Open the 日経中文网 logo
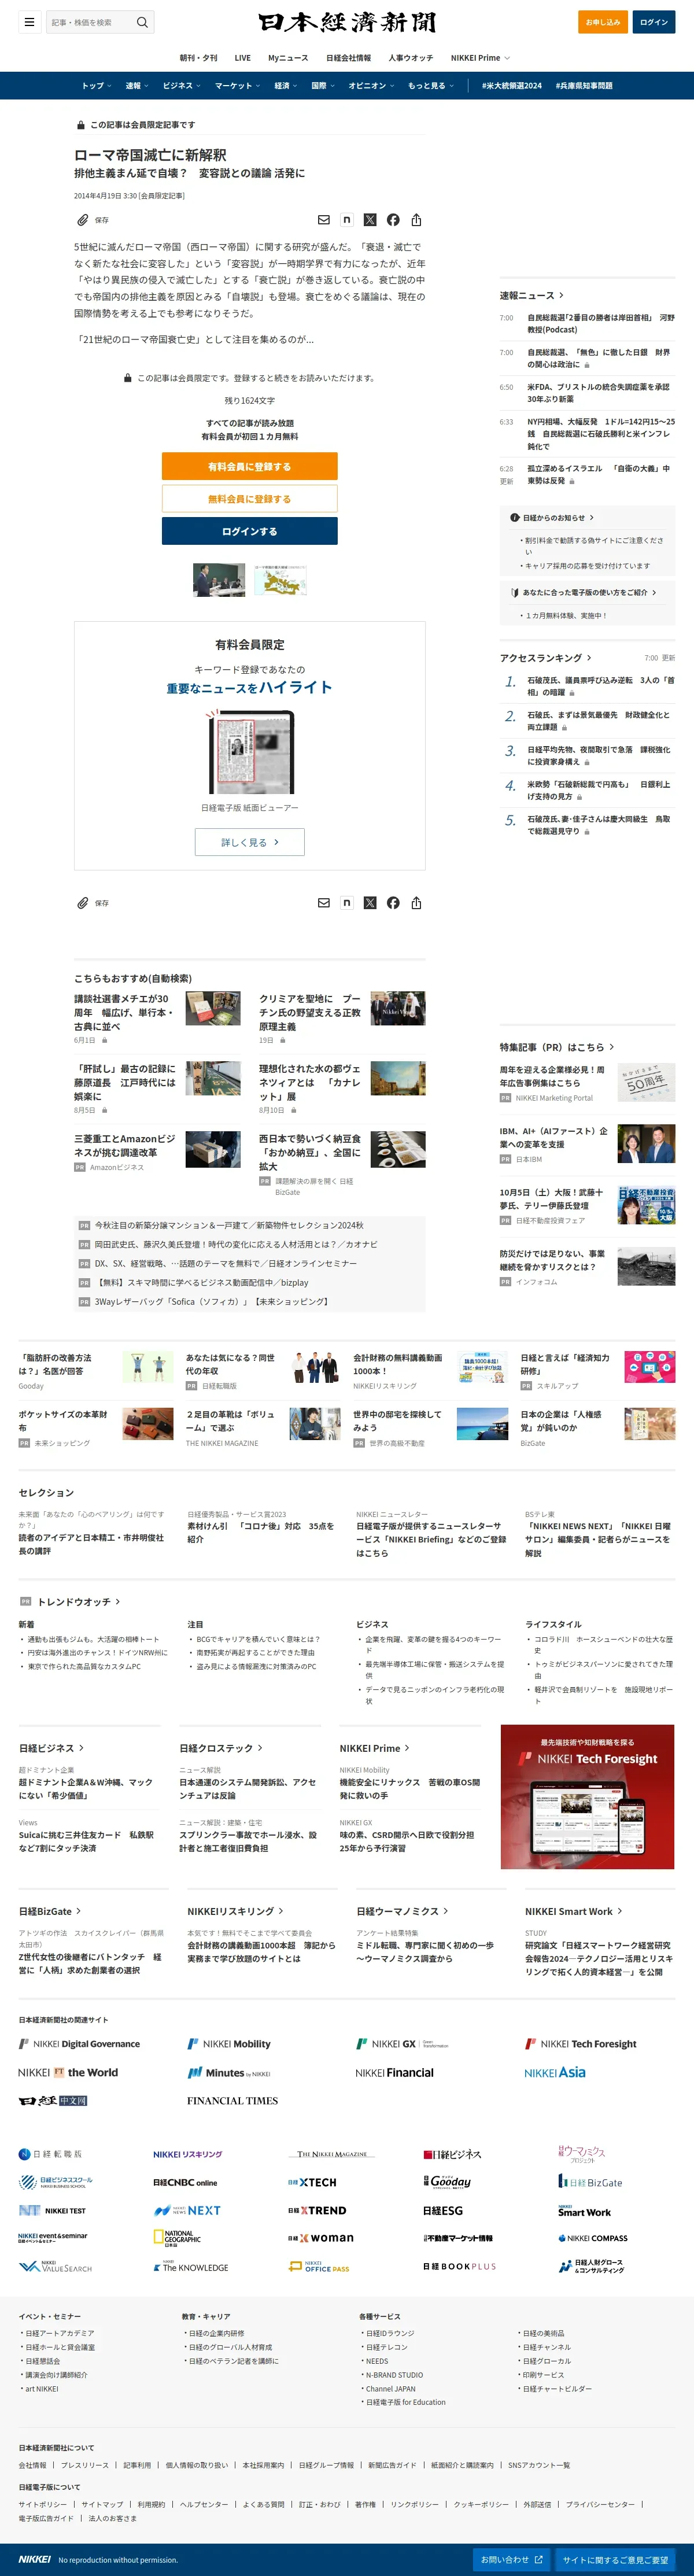Viewport: 694px width, 2576px height. [x=53, y=2101]
